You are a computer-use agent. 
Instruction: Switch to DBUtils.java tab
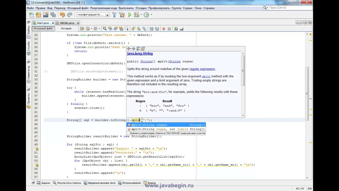coord(67,23)
